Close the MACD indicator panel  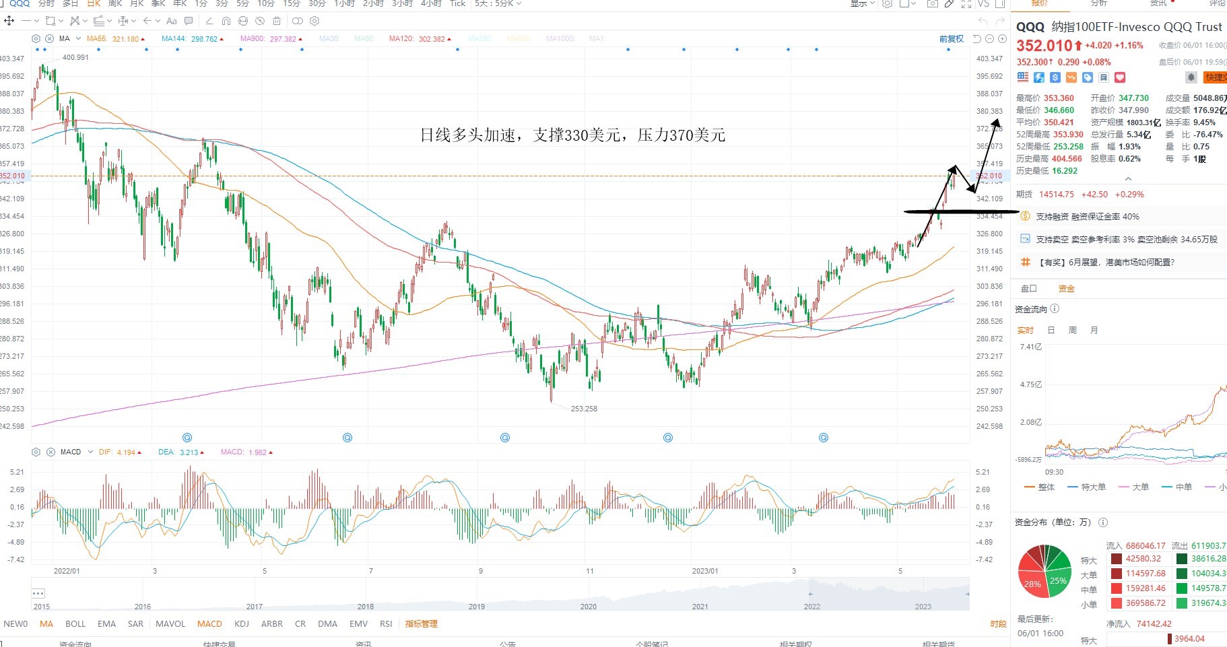(50, 452)
